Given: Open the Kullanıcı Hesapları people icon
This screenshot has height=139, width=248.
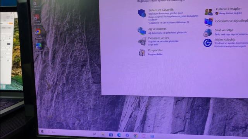Looking at the screenshot, I should point(208,12).
